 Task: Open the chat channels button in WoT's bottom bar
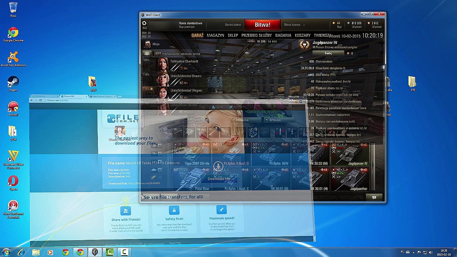click(x=374, y=197)
